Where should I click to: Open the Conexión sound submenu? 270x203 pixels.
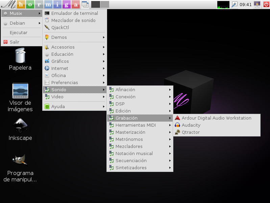coord(140,97)
